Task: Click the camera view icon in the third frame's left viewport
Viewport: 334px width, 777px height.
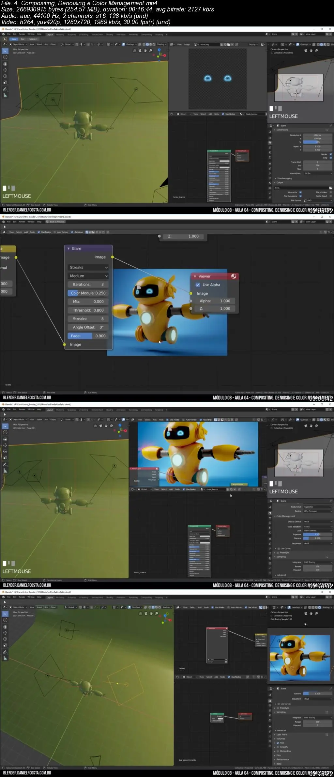Action: coord(101,426)
